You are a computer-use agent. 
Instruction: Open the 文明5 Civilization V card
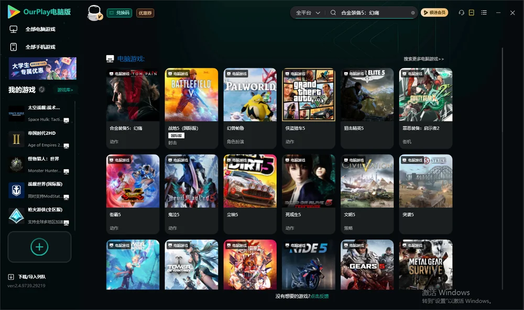pyautogui.click(x=367, y=194)
